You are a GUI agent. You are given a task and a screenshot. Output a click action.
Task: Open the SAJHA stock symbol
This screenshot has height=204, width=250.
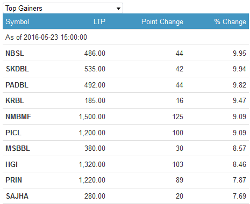pos(17,196)
